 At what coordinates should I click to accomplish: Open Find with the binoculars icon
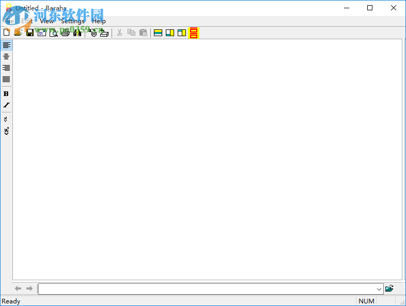click(77, 33)
